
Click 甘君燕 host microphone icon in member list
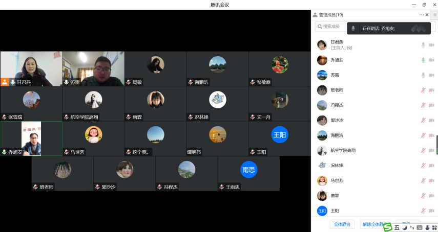[423, 45]
